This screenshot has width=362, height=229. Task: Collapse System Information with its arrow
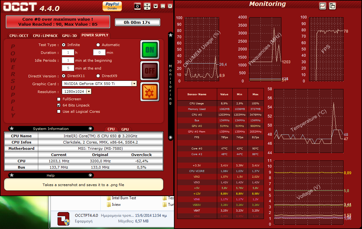(90, 128)
